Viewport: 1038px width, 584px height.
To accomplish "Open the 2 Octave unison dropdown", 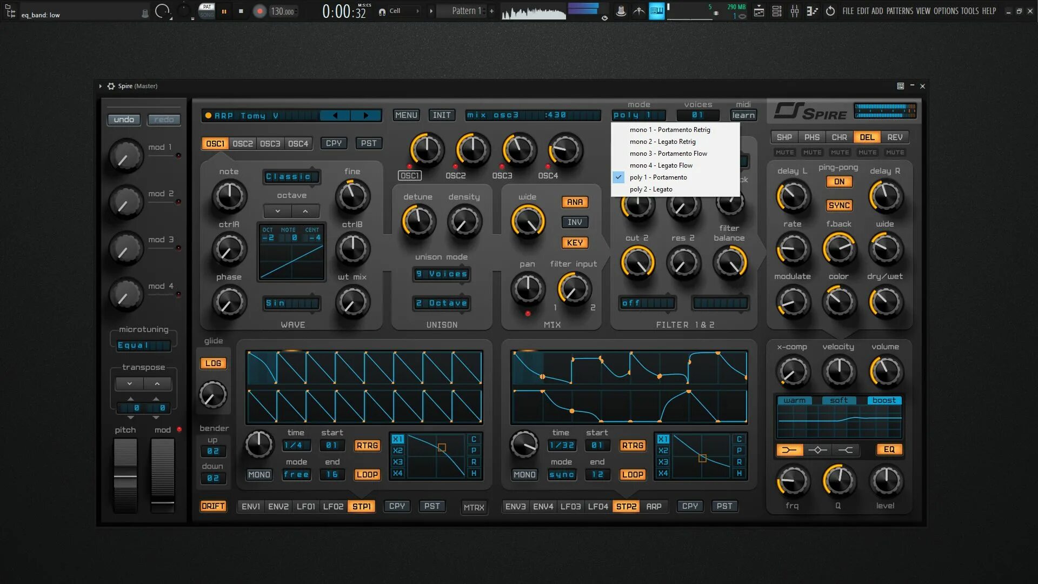I will pyautogui.click(x=442, y=303).
